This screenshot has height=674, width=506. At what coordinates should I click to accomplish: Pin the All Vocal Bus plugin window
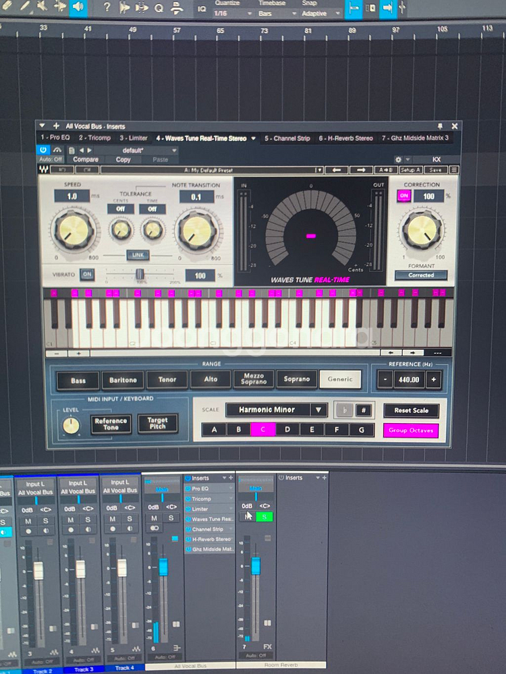click(x=440, y=126)
